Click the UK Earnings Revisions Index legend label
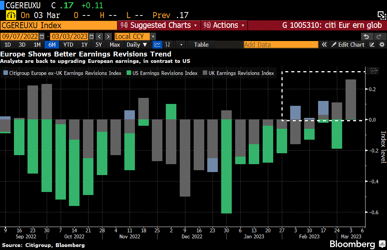The width and height of the screenshot is (387, 250). point(241,73)
